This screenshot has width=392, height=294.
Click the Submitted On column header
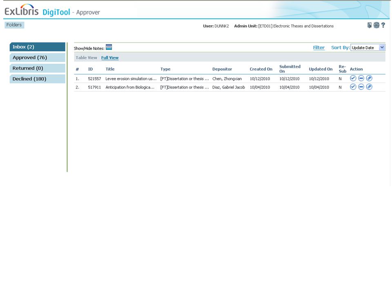coord(290,69)
